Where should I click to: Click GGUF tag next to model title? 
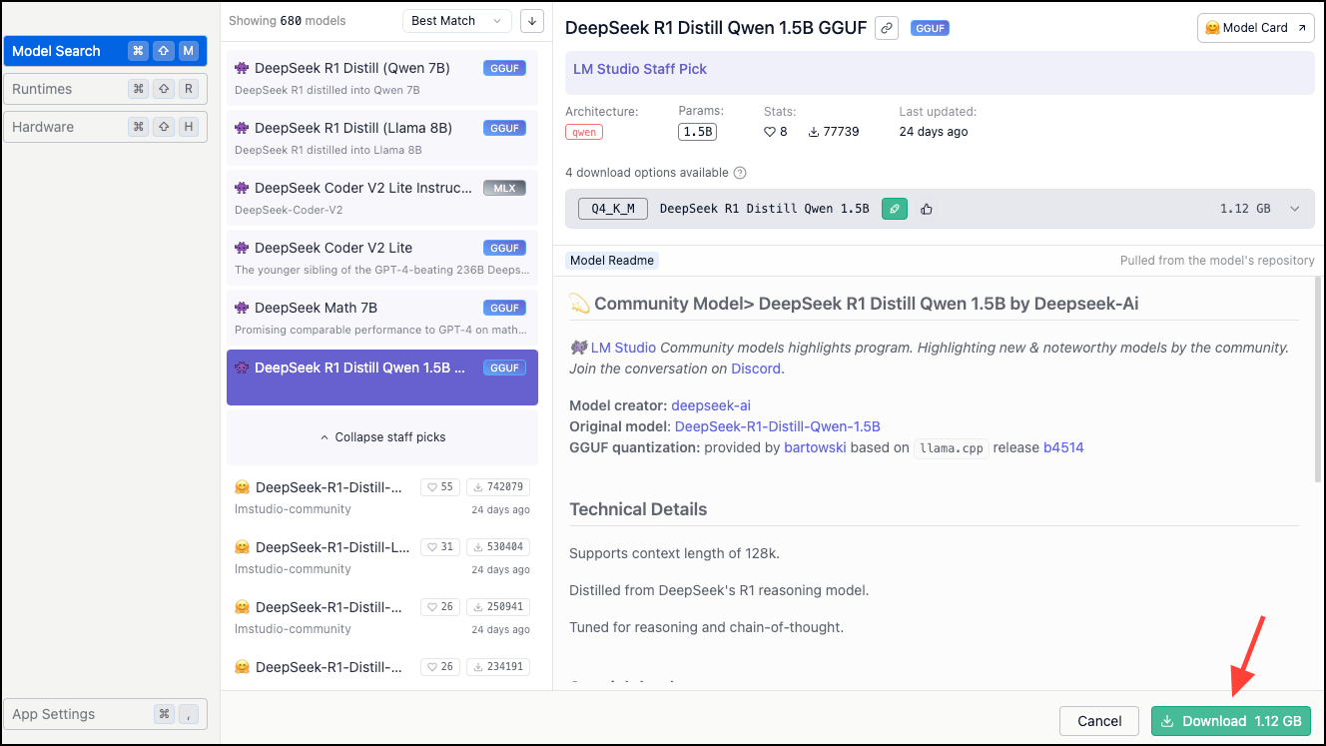930,28
